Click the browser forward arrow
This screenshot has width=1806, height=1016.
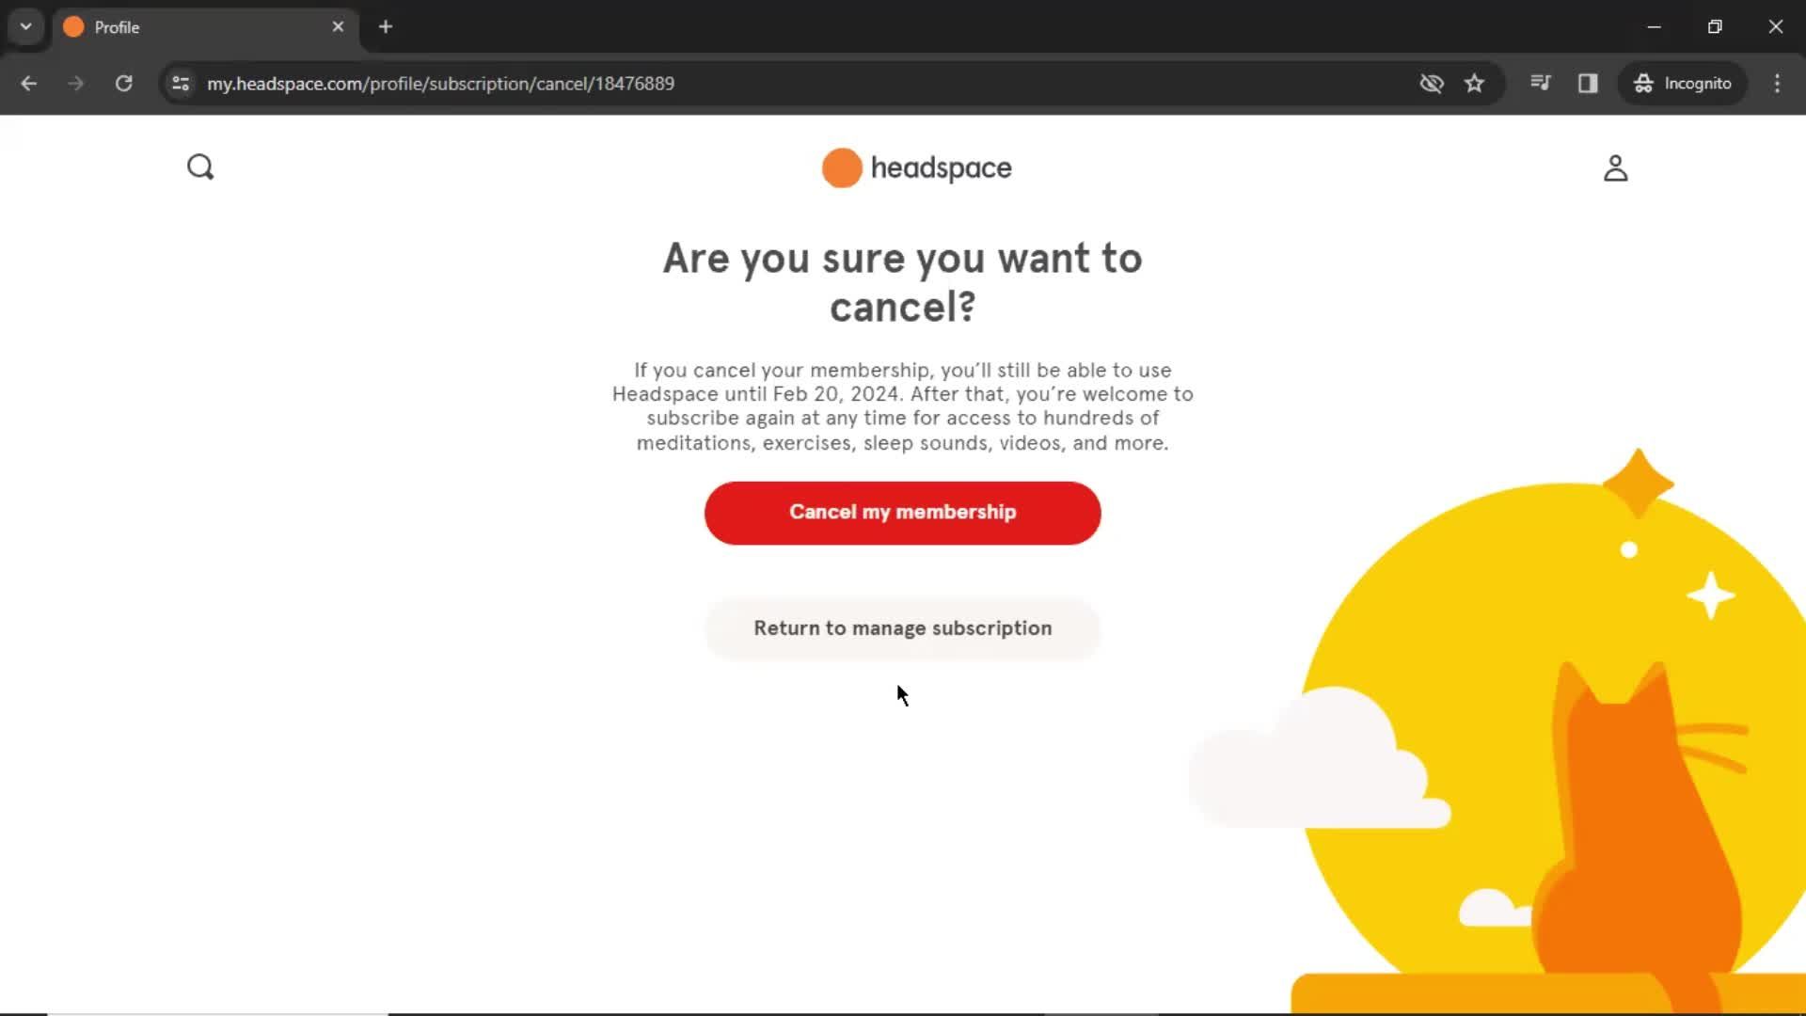pos(74,83)
